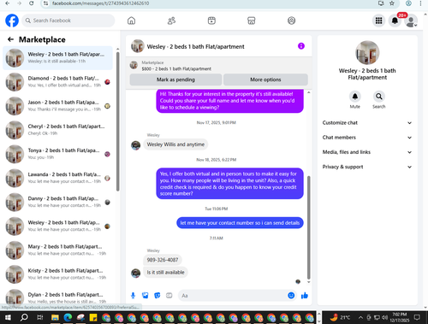The width and height of the screenshot is (428, 324).
Task: Open the Video/Watch icon in top navigation
Action: [x=211, y=21]
